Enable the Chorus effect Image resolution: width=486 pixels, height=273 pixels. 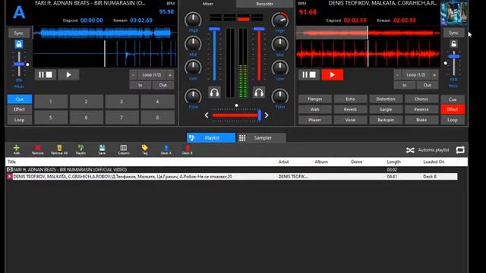point(421,99)
